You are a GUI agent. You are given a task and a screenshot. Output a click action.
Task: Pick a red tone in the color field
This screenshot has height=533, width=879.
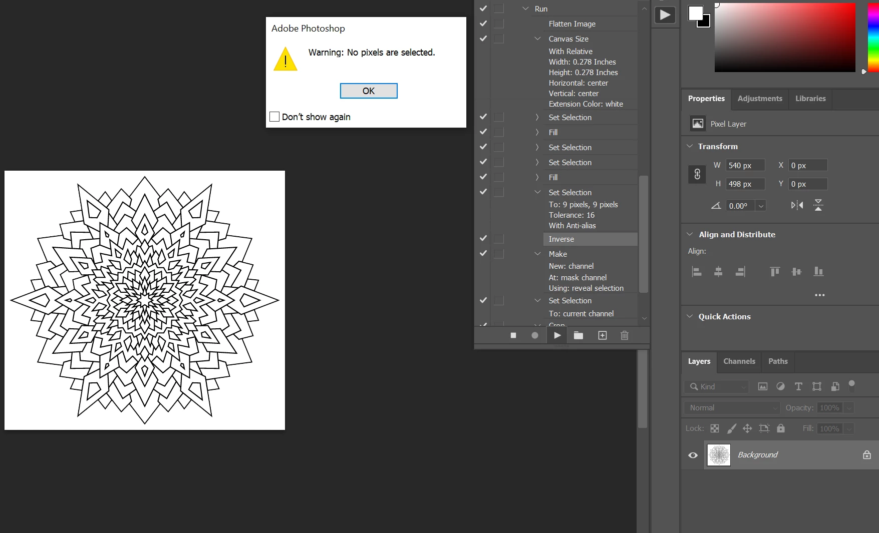click(x=785, y=38)
